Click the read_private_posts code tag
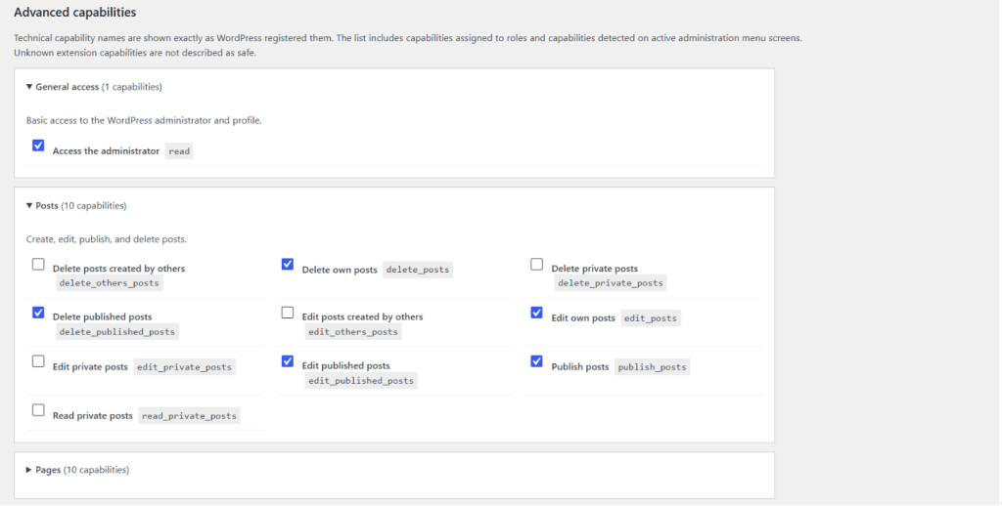1002x506 pixels. coord(189,415)
